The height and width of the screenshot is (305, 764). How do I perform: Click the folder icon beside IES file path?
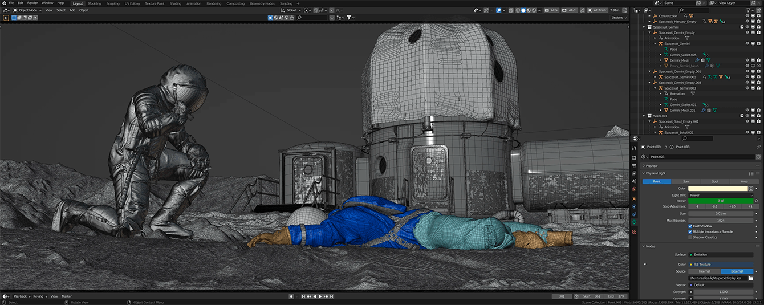pyautogui.click(x=750, y=278)
